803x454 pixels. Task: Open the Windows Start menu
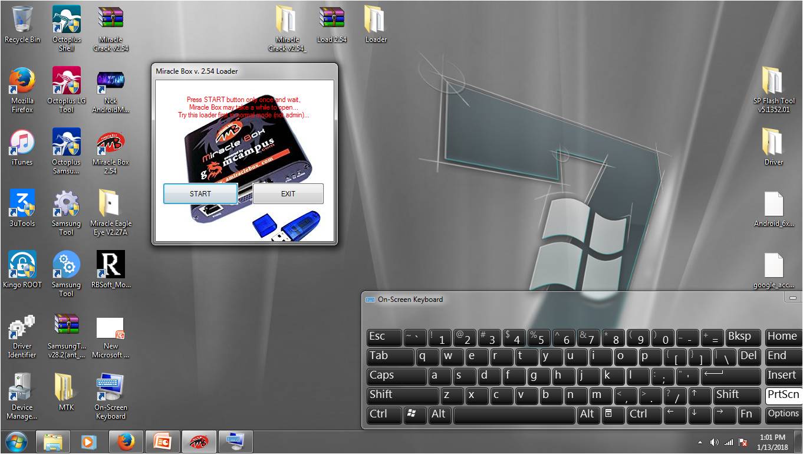(16, 442)
